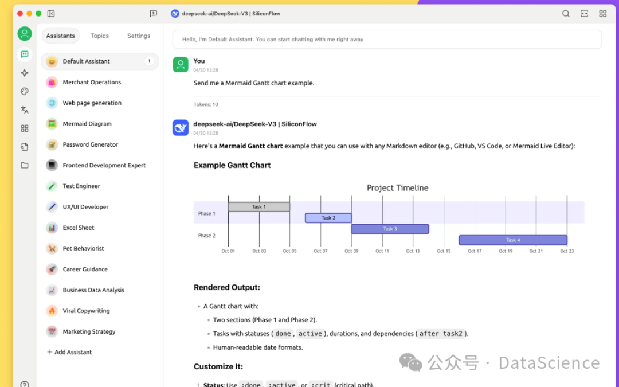Click the Task 3 bar in the Gantt chart
The width and height of the screenshot is (619, 387).
(x=390, y=229)
